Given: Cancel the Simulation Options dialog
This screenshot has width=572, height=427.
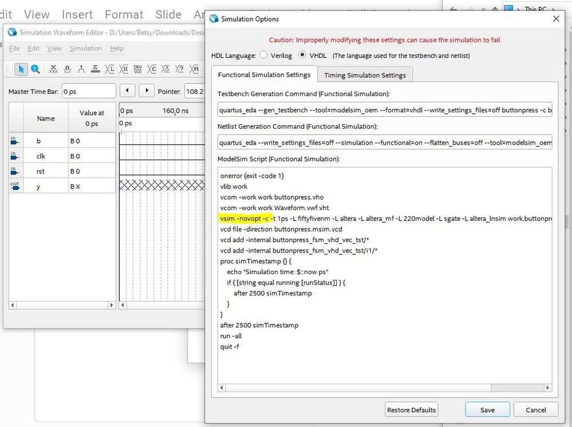Looking at the screenshot, I should pos(536,410).
